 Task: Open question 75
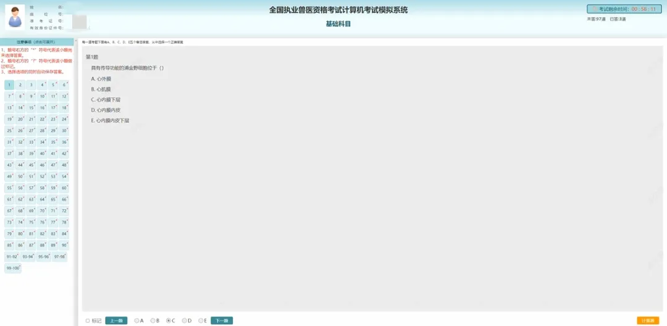(31, 222)
